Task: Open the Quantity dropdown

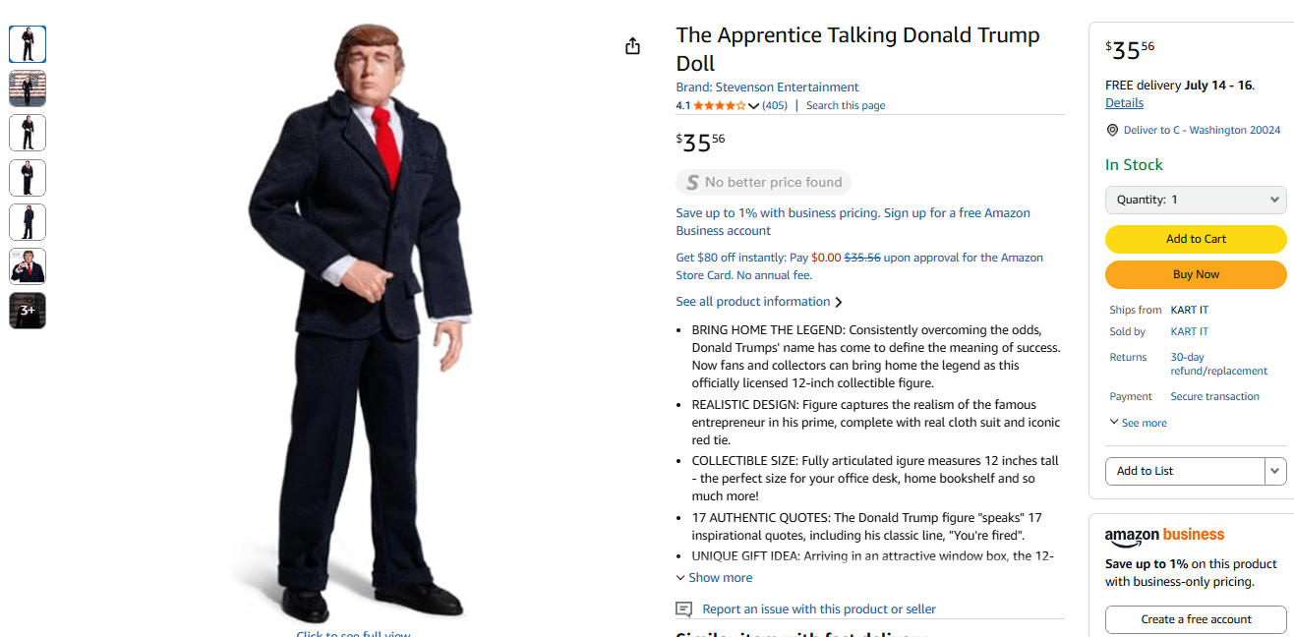Action: click(1196, 200)
